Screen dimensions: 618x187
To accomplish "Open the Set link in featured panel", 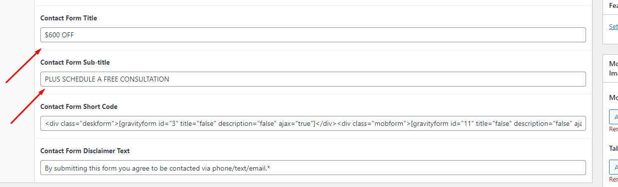I will coord(614,27).
